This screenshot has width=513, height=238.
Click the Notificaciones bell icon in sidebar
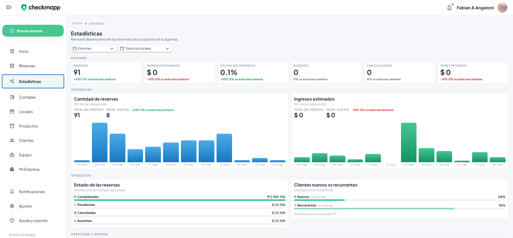pos(12,192)
